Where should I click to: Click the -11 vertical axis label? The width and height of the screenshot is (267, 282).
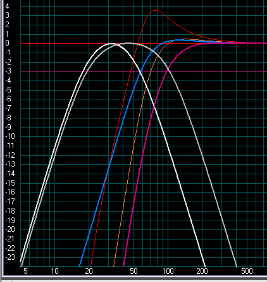pyautogui.click(x=10, y=146)
